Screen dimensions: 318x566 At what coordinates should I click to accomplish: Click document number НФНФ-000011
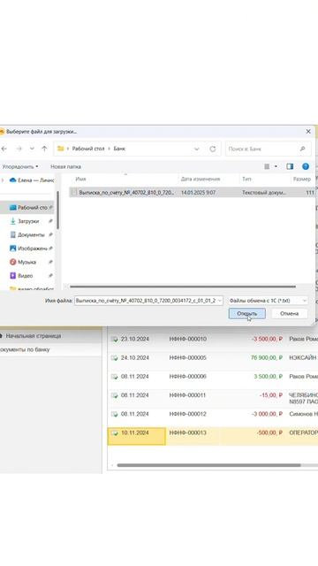coord(187,395)
